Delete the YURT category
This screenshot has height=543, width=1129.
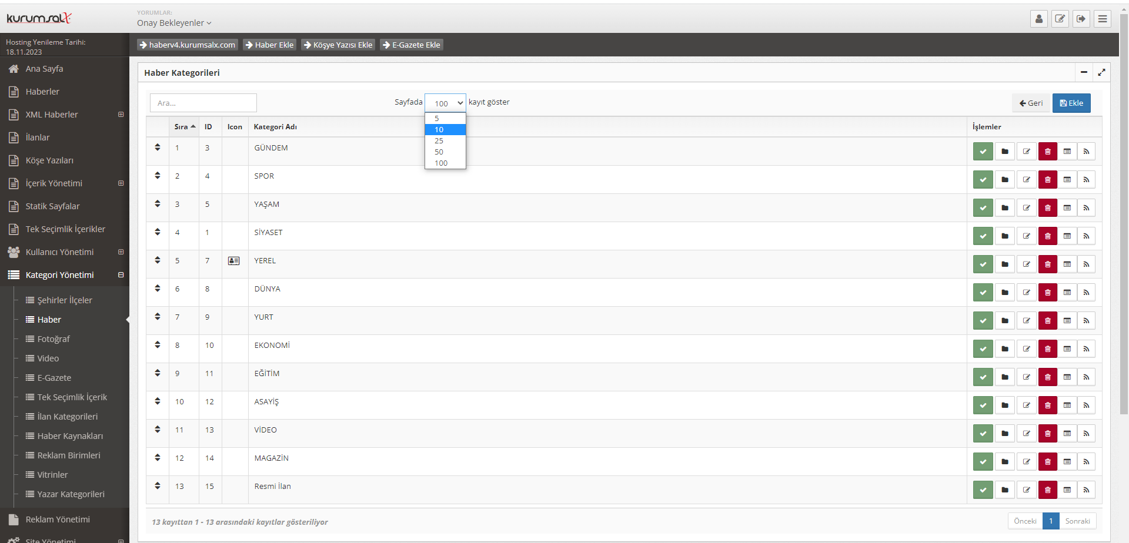(x=1048, y=321)
